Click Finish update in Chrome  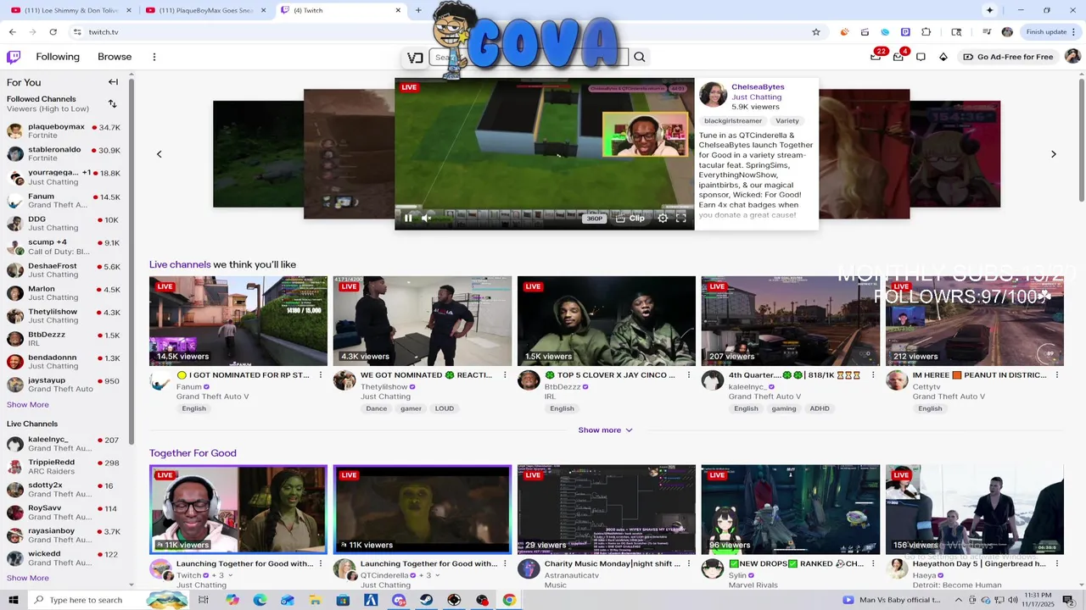(x=1046, y=32)
